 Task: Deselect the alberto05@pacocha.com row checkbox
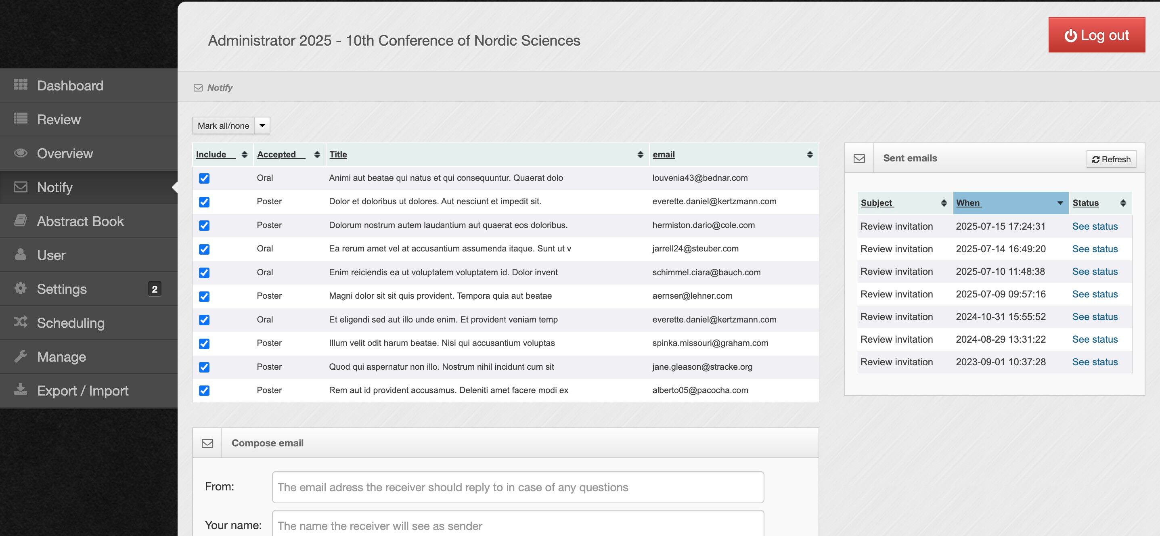point(204,391)
